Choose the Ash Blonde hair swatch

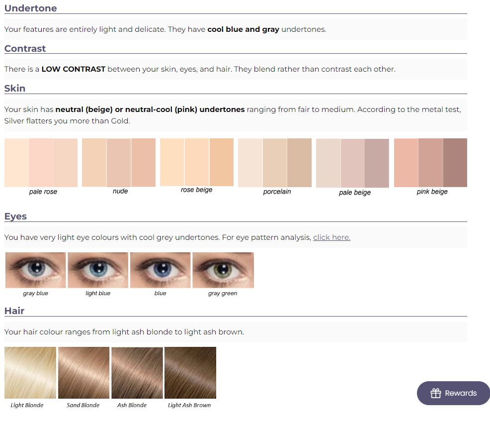pyautogui.click(x=137, y=373)
